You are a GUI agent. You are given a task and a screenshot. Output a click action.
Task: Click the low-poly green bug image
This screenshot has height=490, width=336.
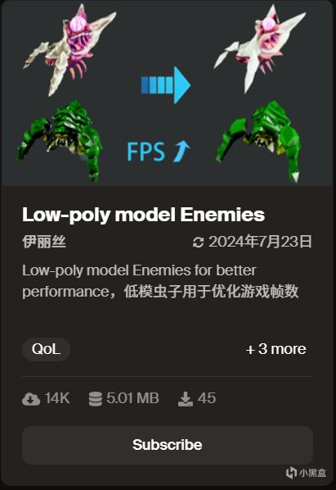pyautogui.click(x=258, y=142)
